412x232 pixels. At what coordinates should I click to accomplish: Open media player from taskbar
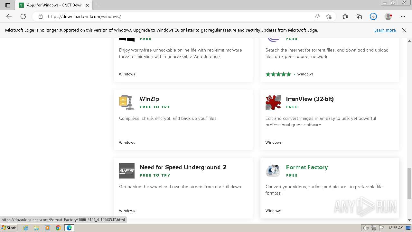[47, 228]
